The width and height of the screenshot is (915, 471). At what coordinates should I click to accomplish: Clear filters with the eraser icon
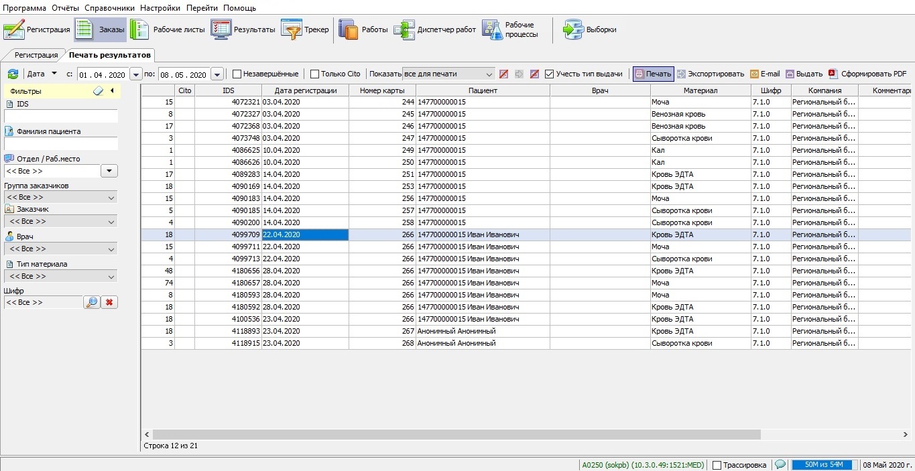[x=99, y=91]
